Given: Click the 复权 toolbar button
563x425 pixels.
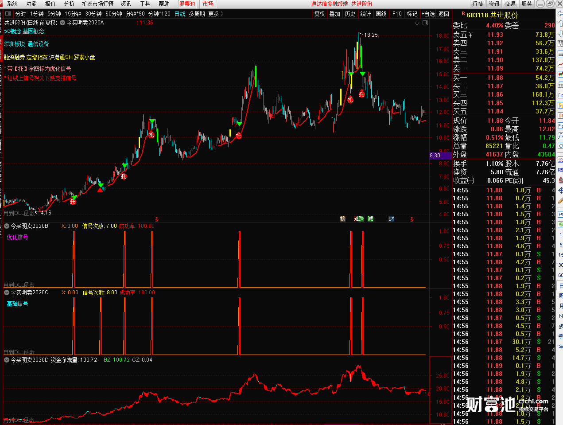Looking at the screenshot, I should [x=320, y=14].
